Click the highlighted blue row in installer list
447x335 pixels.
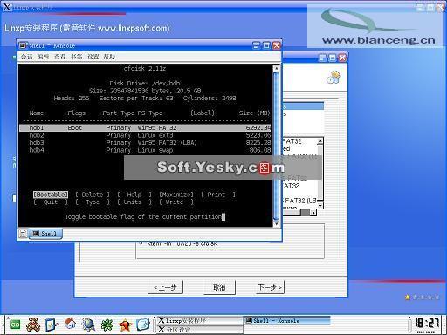303,106
